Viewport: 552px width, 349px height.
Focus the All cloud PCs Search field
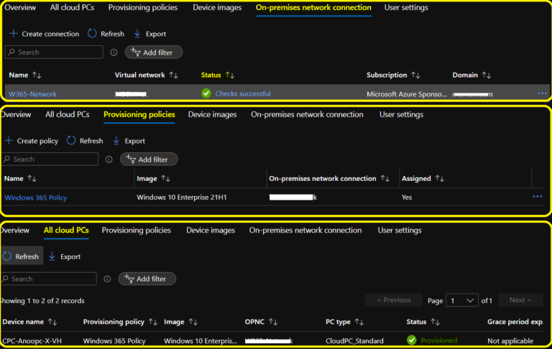tap(49, 279)
